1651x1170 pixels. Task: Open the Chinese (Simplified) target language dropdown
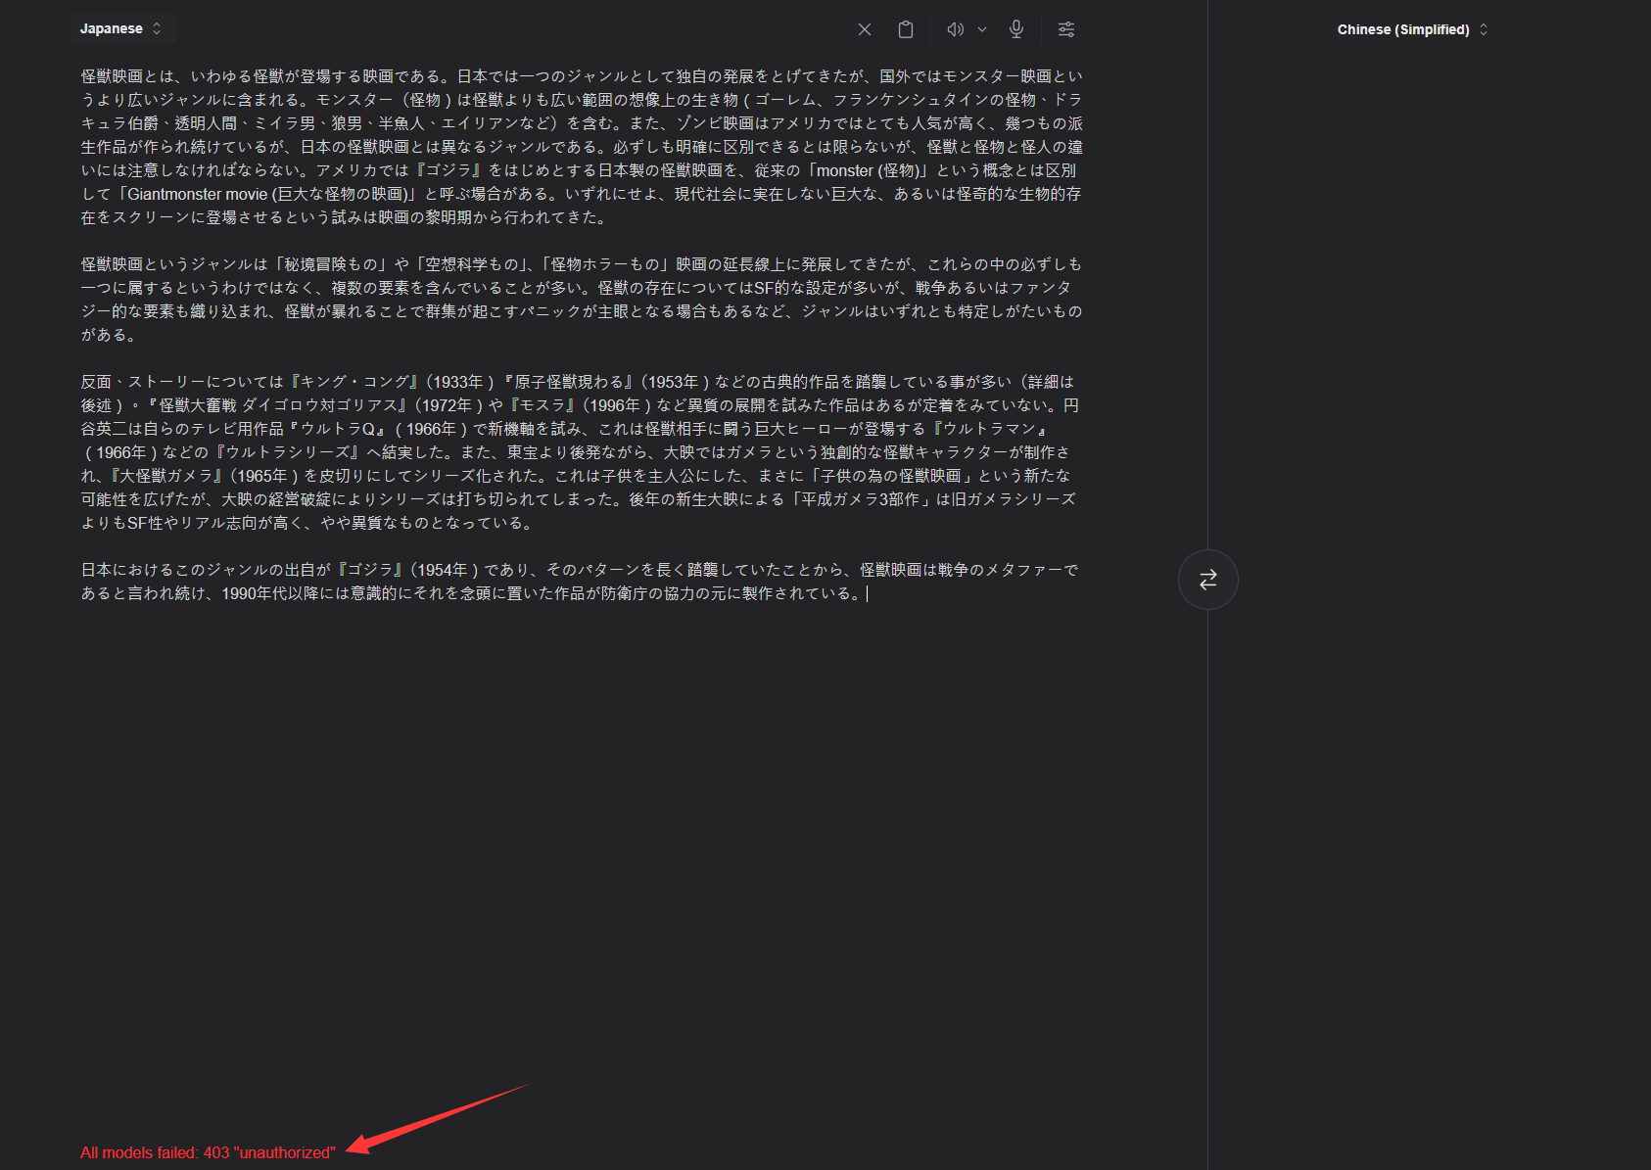1402,29
